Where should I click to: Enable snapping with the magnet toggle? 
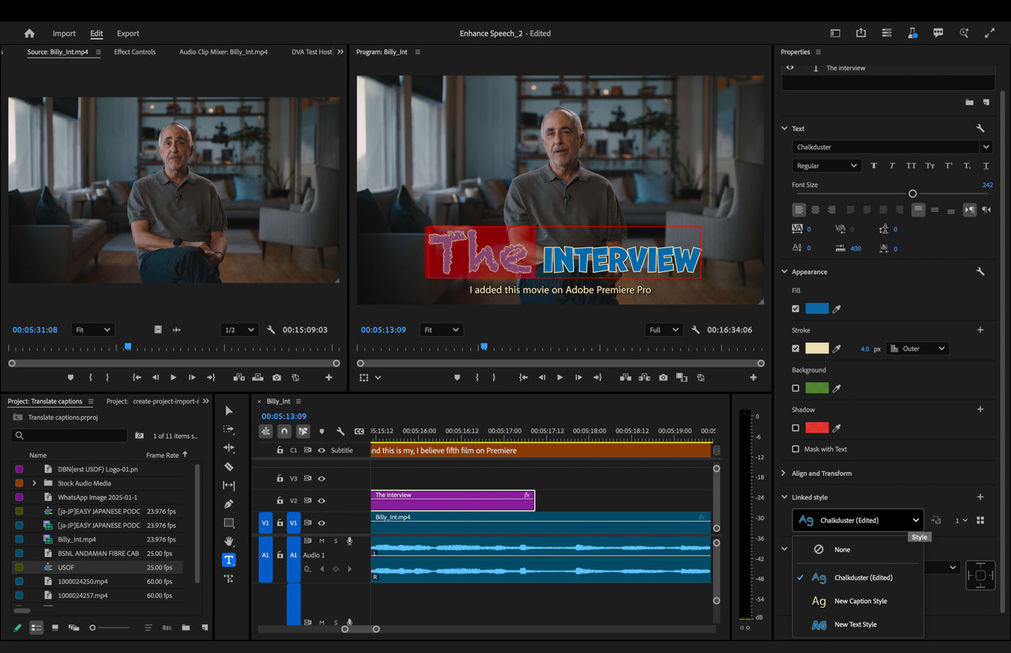tap(284, 431)
